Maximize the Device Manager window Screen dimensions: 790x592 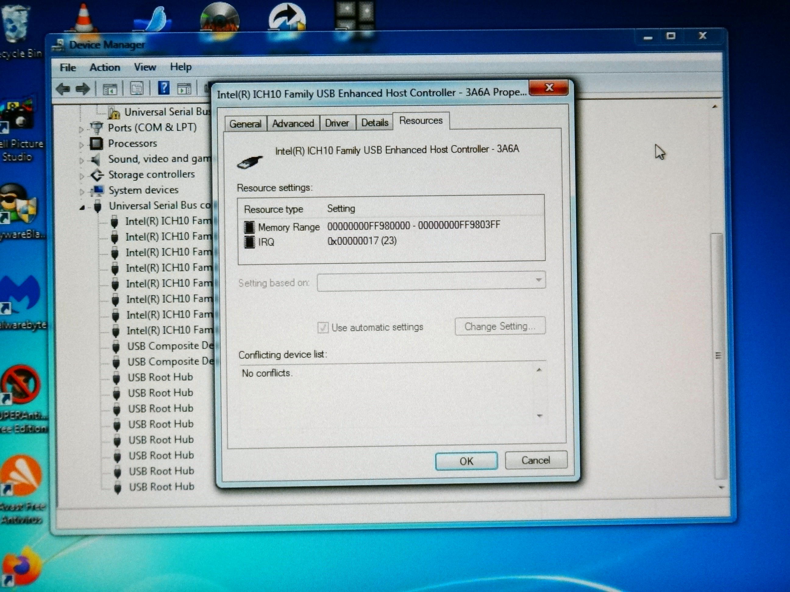click(x=671, y=36)
